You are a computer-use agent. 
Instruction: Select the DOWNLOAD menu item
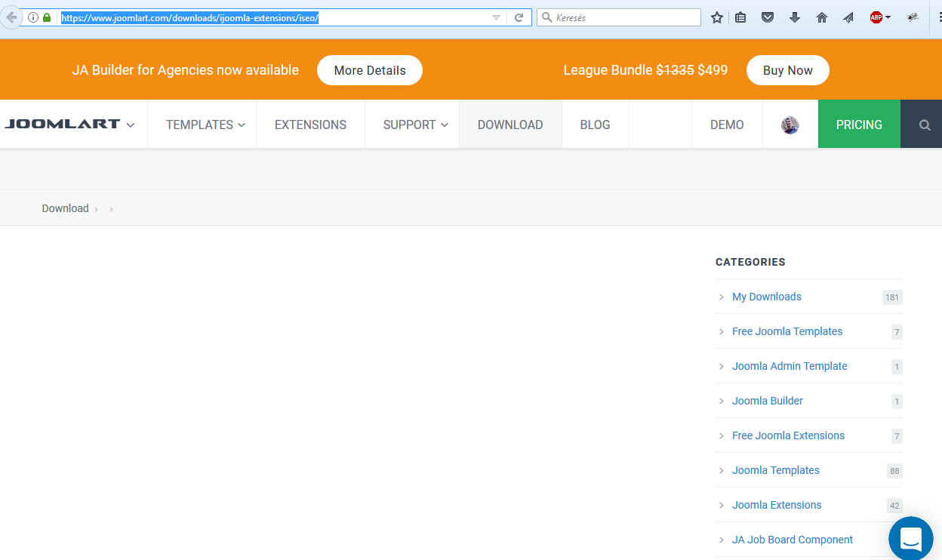tap(510, 125)
